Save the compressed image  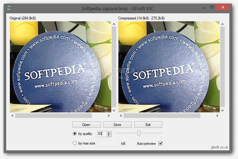(117, 125)
